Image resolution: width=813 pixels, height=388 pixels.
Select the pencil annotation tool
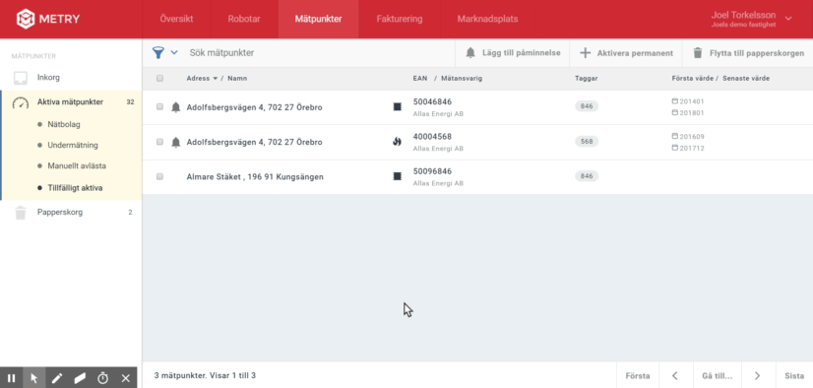pyautogui.click(x=57, y=378)
